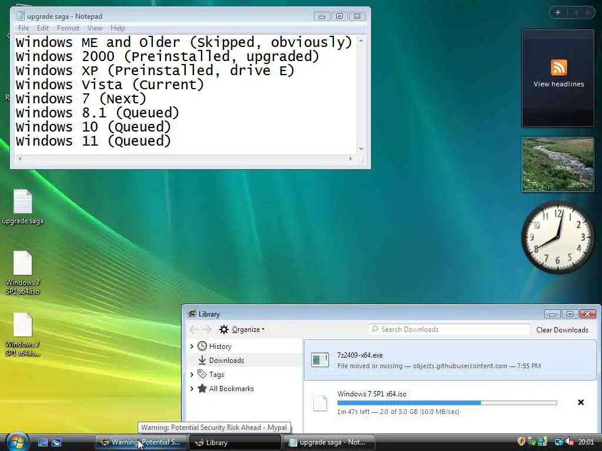Click the Windows 7 SP1 x64.iso download file icon
602x451 pixels.
click(320, 403)
